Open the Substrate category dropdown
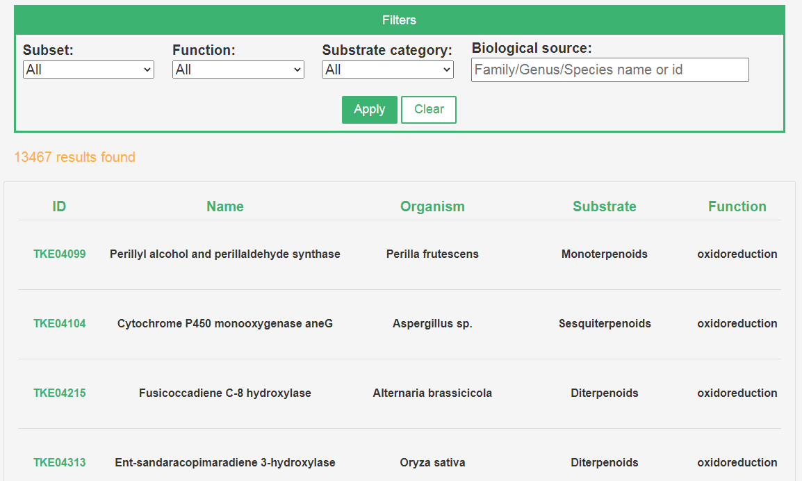 pyautogui.click(x=388, y=70)
